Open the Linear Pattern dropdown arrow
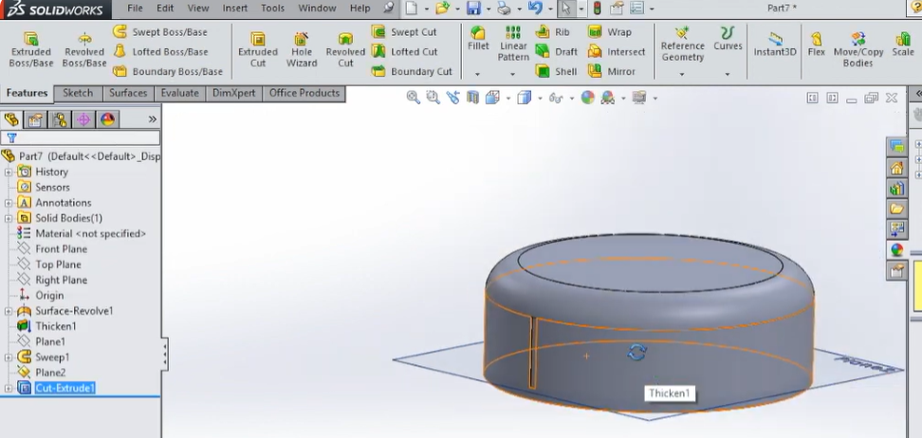This screenshot has width=922, height=438. [x=513, y=74]
